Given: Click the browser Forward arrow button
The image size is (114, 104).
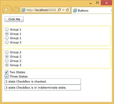Looking at the screenshot, I should pos(16,10).
